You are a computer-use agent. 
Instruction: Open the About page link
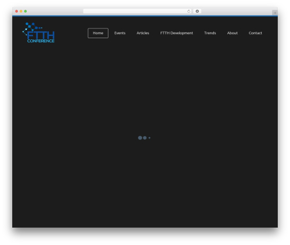[x=232, y=33]
